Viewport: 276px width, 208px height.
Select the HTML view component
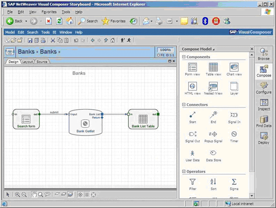point(192,88)
